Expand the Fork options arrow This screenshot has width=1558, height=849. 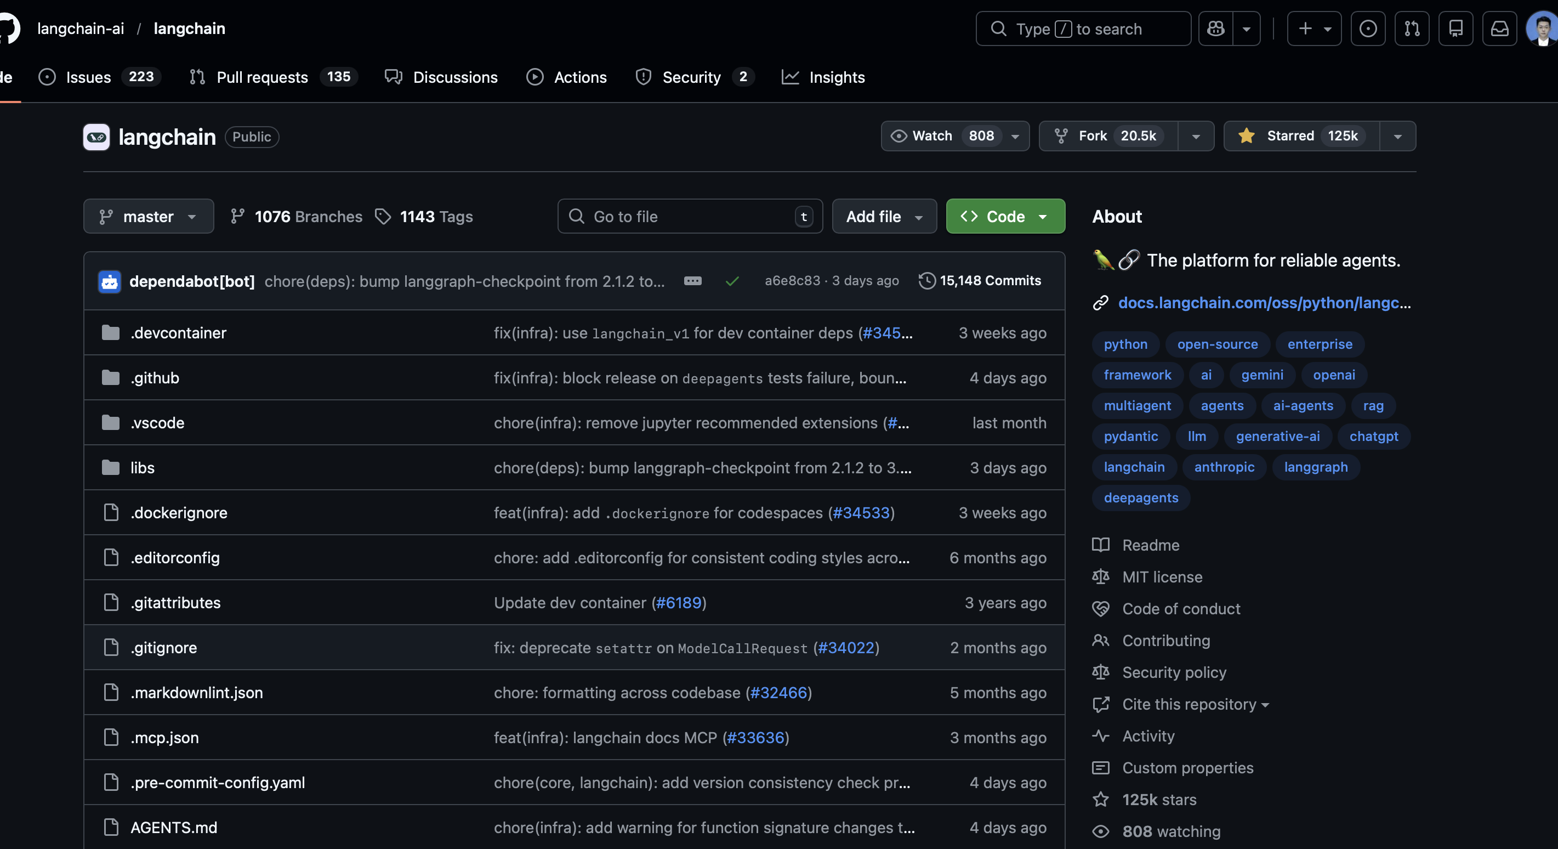[1196, 136]
